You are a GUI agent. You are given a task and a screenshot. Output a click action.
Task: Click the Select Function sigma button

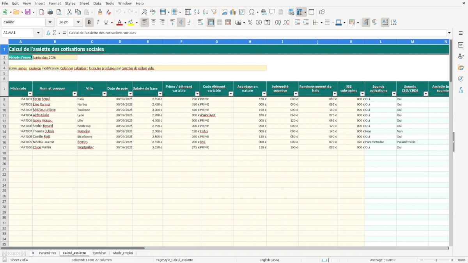(x=55, y=33)
